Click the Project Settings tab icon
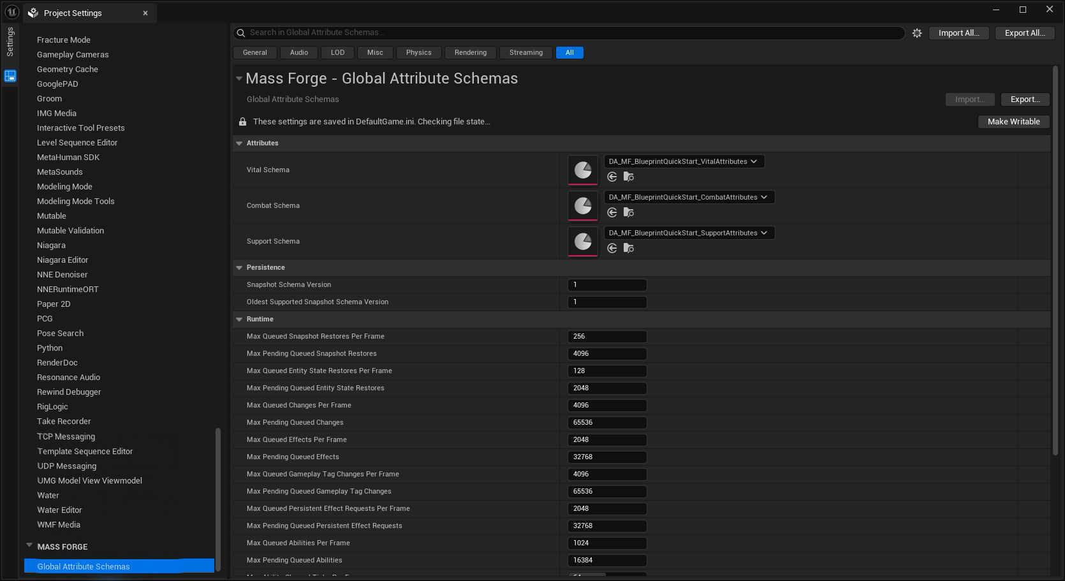Image resolution: width=1065 pixels, height=581 pixels. coord(33,13)
